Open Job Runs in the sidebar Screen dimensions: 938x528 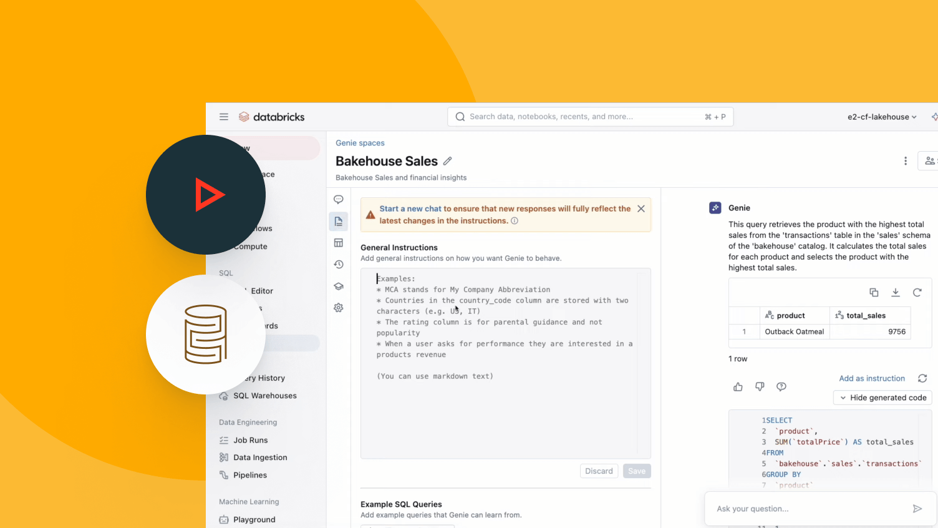(x=251, y=440)
